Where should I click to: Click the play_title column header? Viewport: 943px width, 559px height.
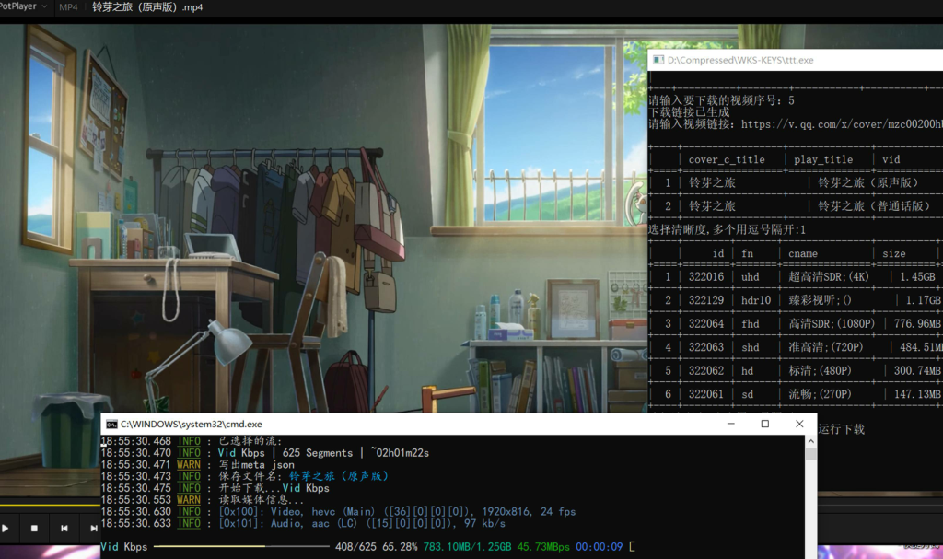click(x=822, y=159)
